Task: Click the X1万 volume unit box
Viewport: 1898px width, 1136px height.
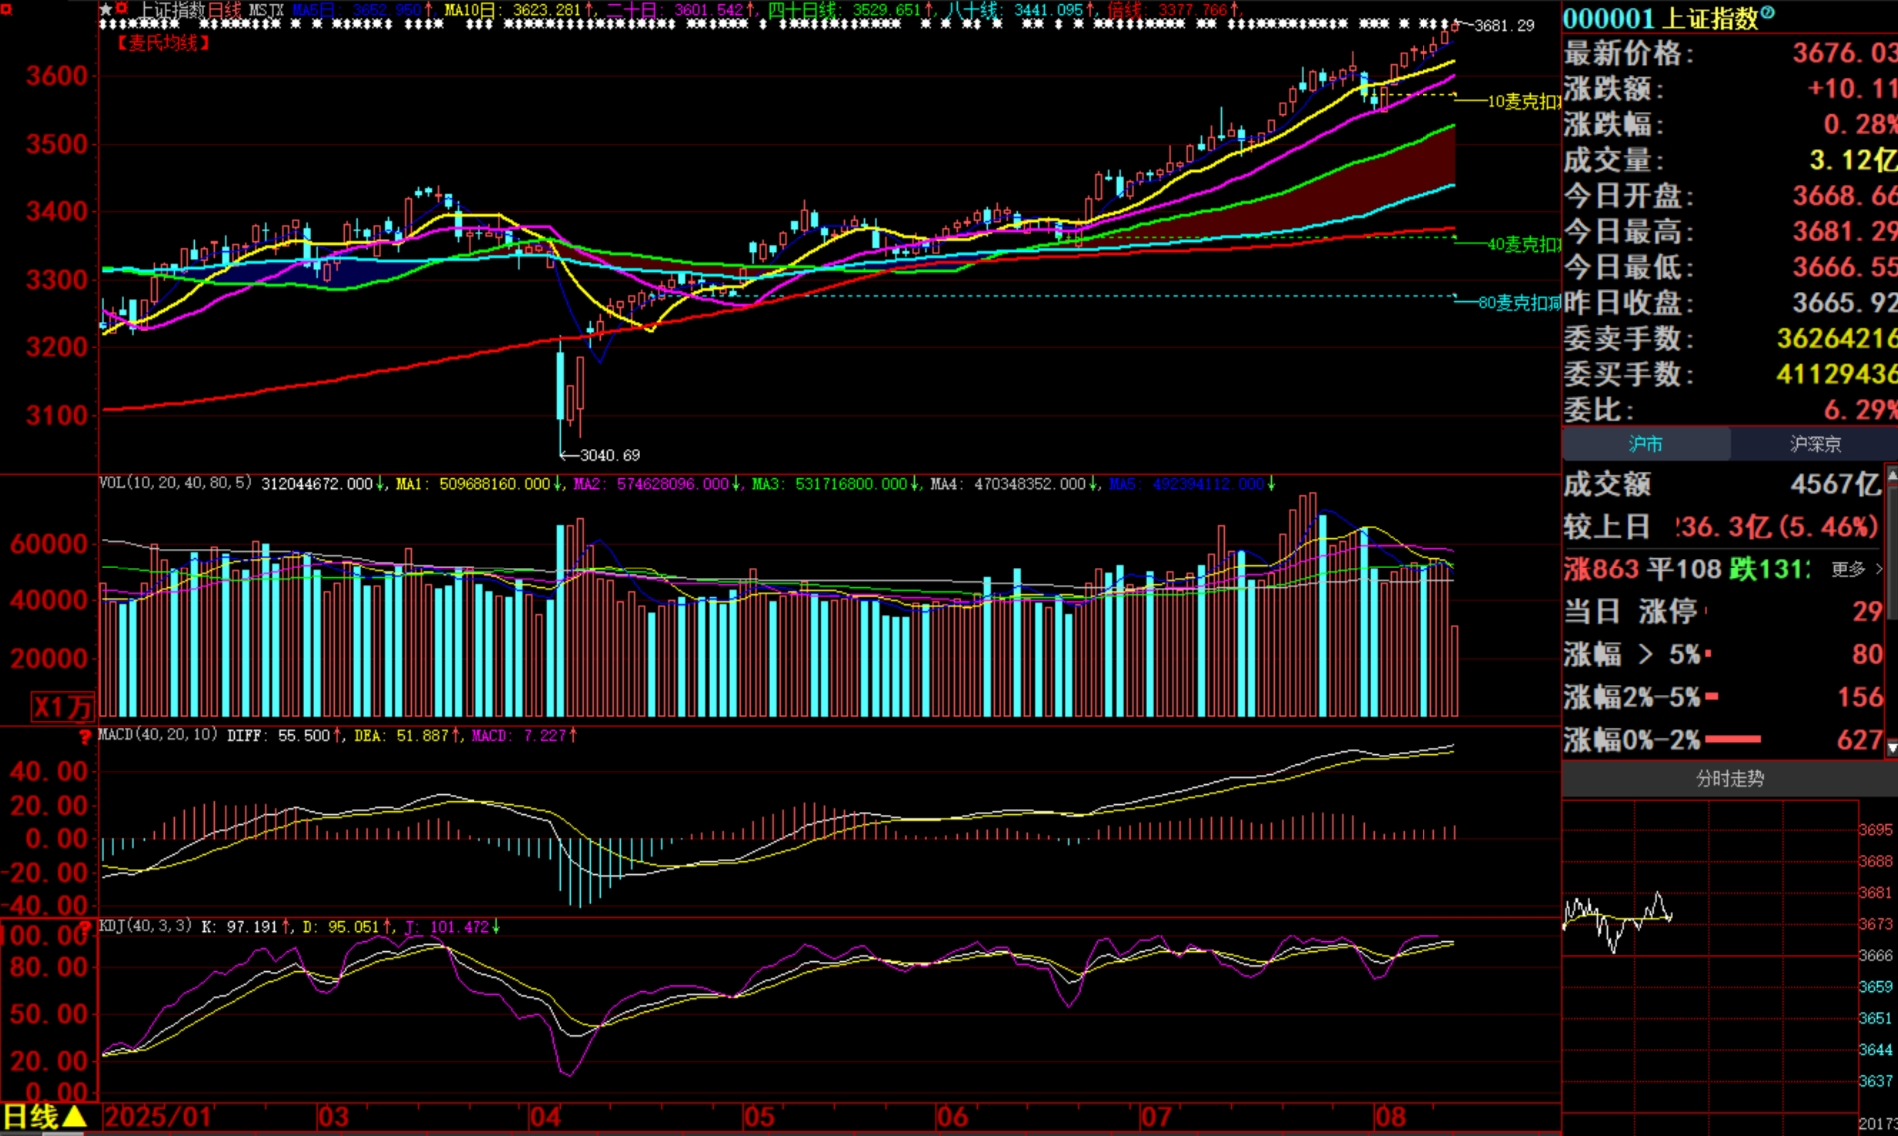Action: click(x=62, y=707)
